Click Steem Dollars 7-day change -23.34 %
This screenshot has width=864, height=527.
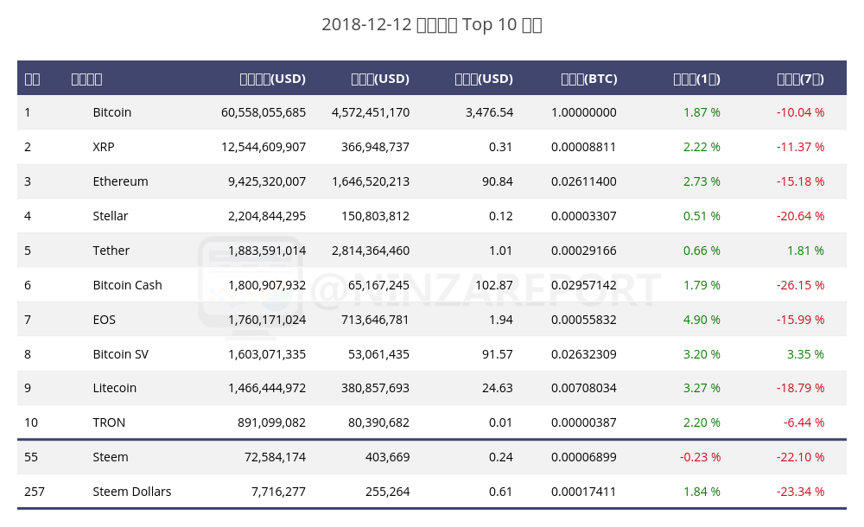tap(801, 492)
